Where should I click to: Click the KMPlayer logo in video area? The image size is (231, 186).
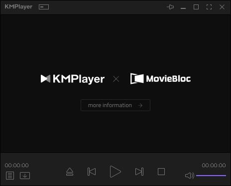coord(73,79)
